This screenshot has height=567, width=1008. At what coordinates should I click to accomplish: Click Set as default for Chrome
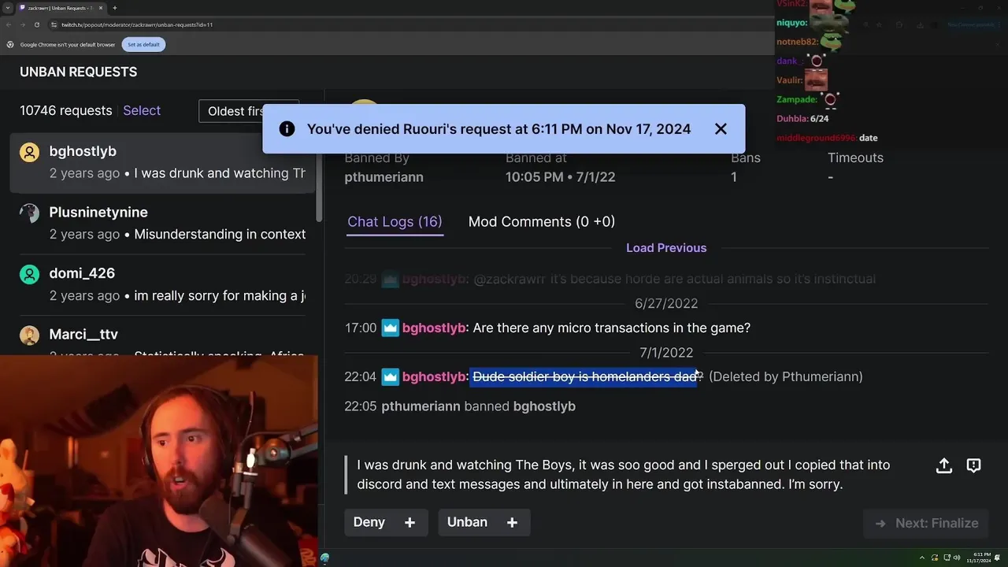pyautogui.click(x=143, y=44)
